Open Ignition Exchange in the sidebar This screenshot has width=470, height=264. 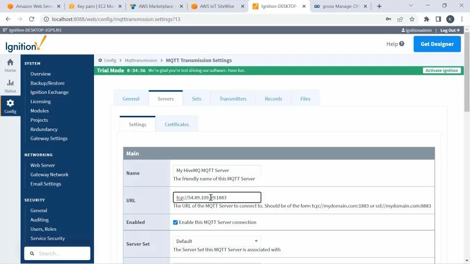tap(49, 92)
